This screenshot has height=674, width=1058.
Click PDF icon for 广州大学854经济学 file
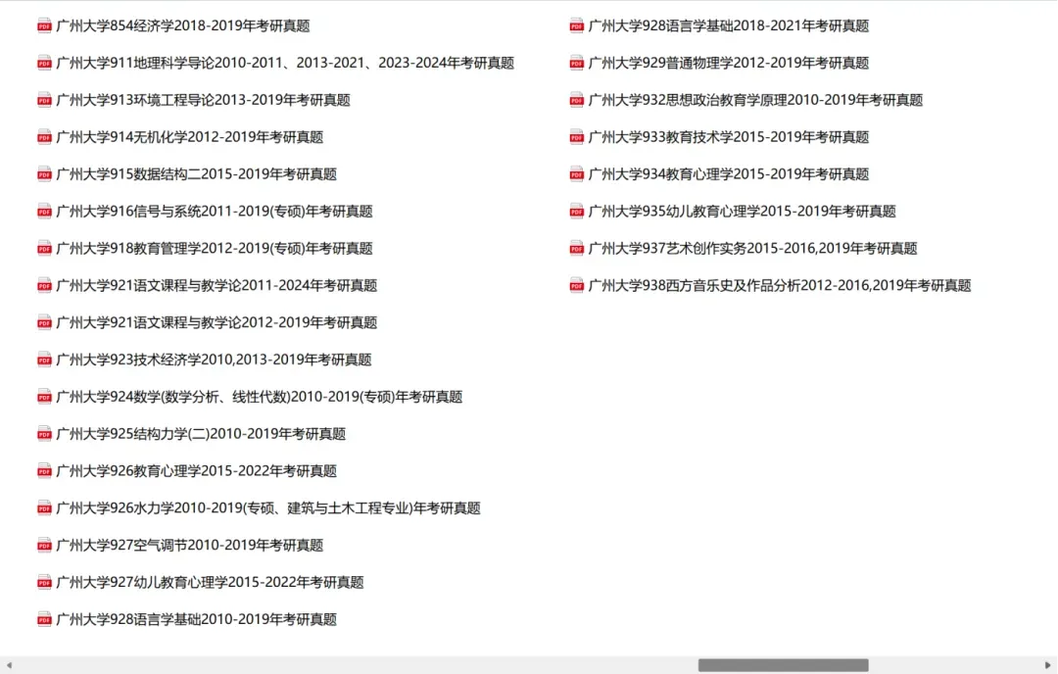point(44,26)
